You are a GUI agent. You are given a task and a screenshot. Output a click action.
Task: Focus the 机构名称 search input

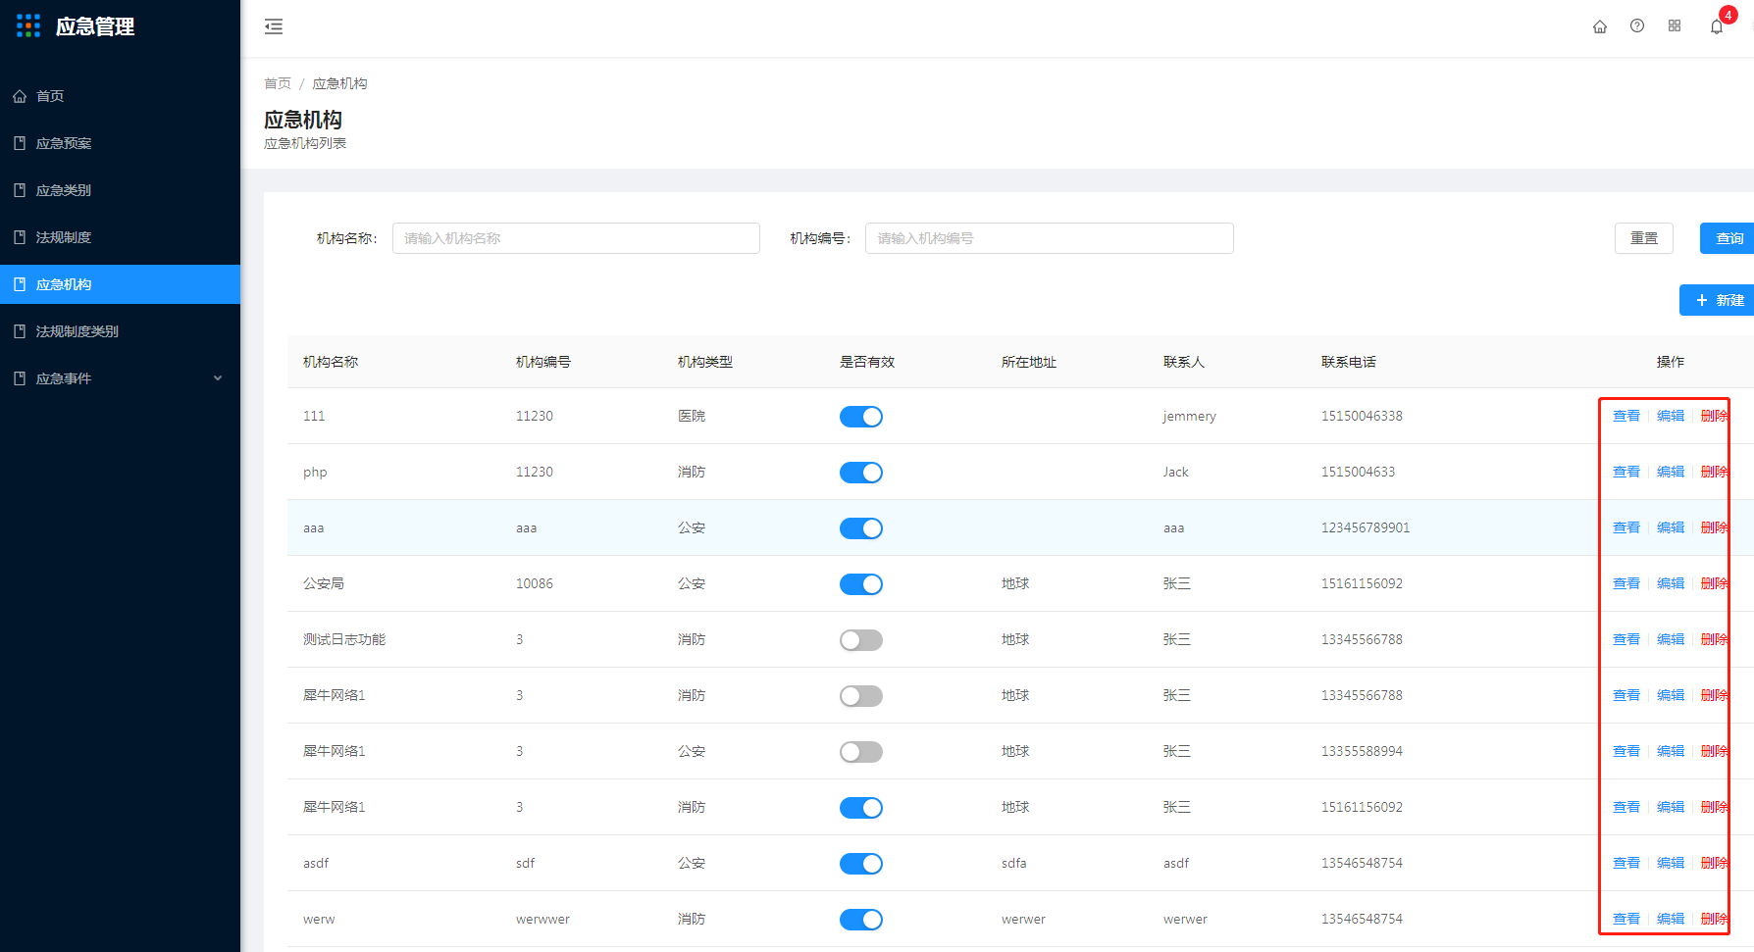pos(576,238)
